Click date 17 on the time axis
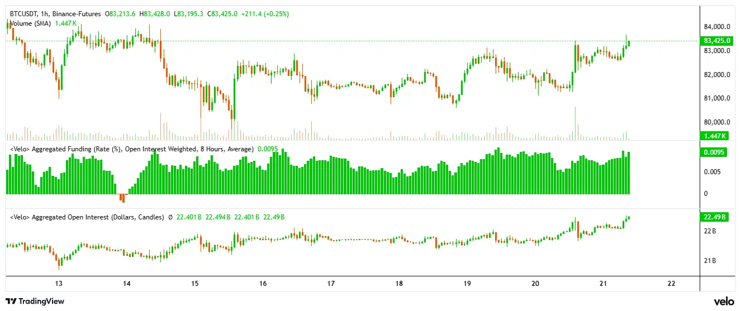Viewport: 741px width, 311px height. click(x=331, y=284)
